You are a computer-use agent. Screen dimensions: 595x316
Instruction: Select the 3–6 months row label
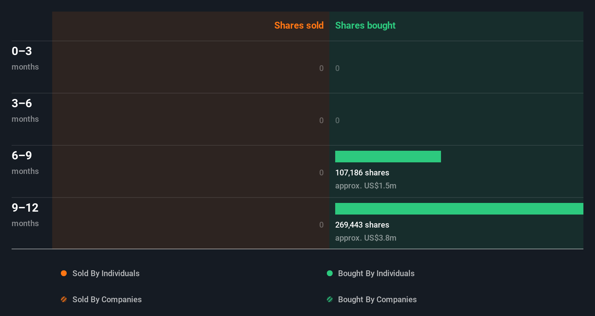pos(25,110)
